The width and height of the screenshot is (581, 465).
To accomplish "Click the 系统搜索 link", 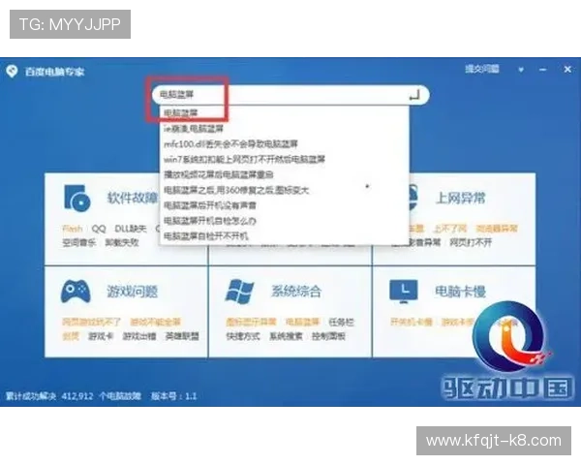I will click(x=286, y=336).
